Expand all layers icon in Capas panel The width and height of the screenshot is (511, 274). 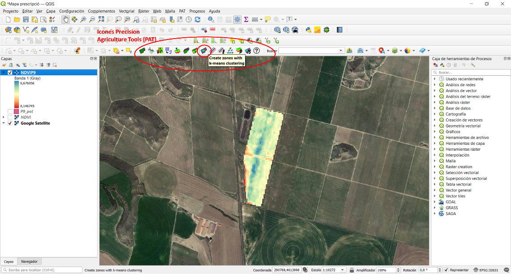click(x=43, y=65)
